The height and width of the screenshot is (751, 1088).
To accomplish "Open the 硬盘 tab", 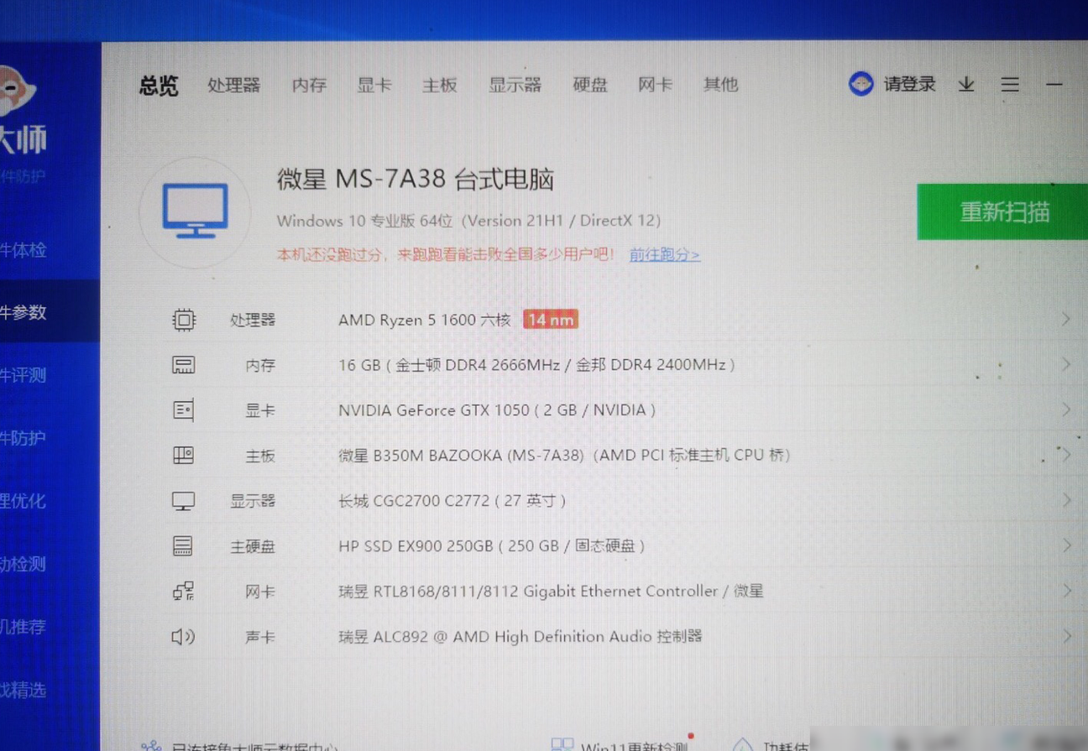I will (590, 85).
